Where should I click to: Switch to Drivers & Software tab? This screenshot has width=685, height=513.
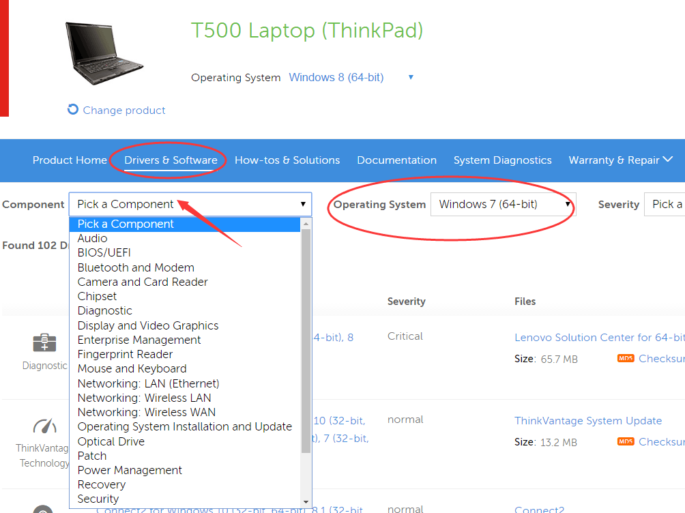171,160
